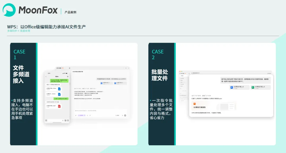This screenshot has height=153, width=286.
Task: Click the 产品案例 label
Action: 70,12
